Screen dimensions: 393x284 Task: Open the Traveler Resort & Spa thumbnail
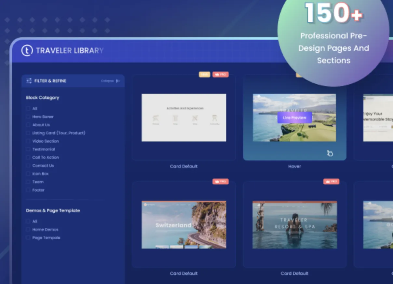(295, 225)
